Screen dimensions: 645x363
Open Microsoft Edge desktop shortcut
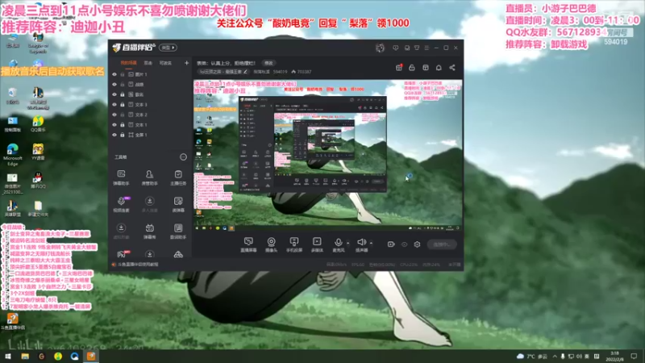pos(12,155)
